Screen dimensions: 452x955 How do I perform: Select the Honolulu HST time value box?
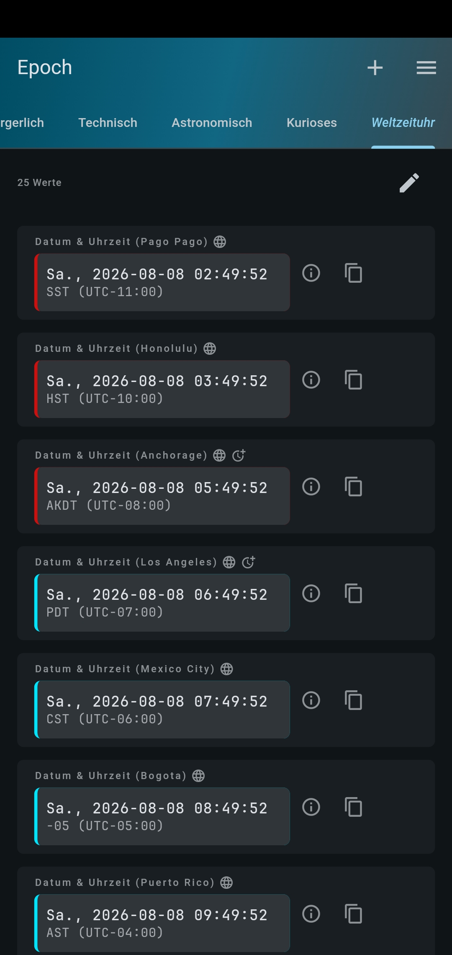[x=162, y=389]
